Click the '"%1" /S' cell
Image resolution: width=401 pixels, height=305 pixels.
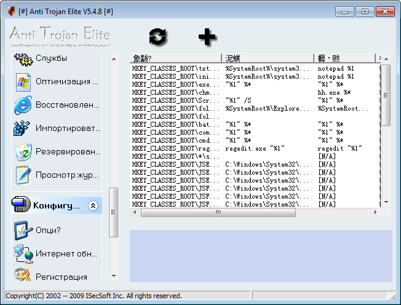[x=239, y=100]
